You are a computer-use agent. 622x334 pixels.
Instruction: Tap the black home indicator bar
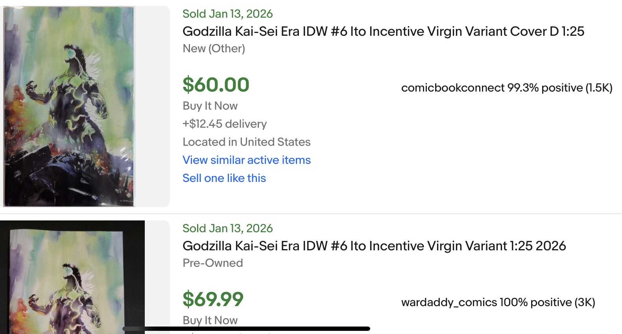tap(246, 328)
